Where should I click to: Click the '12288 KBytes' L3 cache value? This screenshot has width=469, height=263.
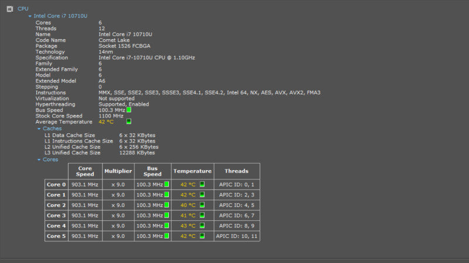(x=137, y=153)
